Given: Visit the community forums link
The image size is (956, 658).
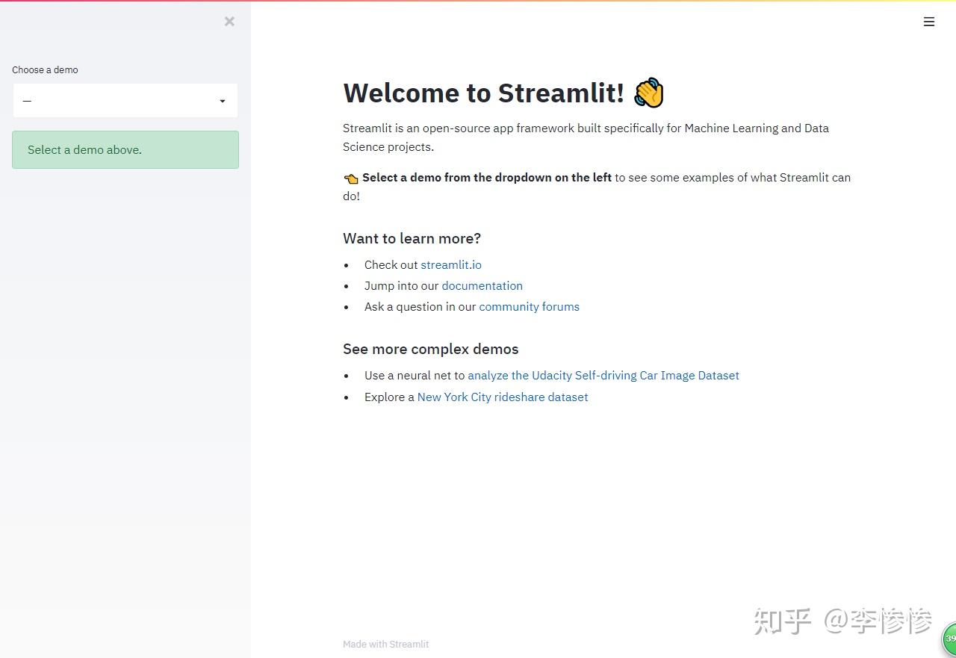Looking at the screenshot, I should pyautogui.click(x=529, y=306).
